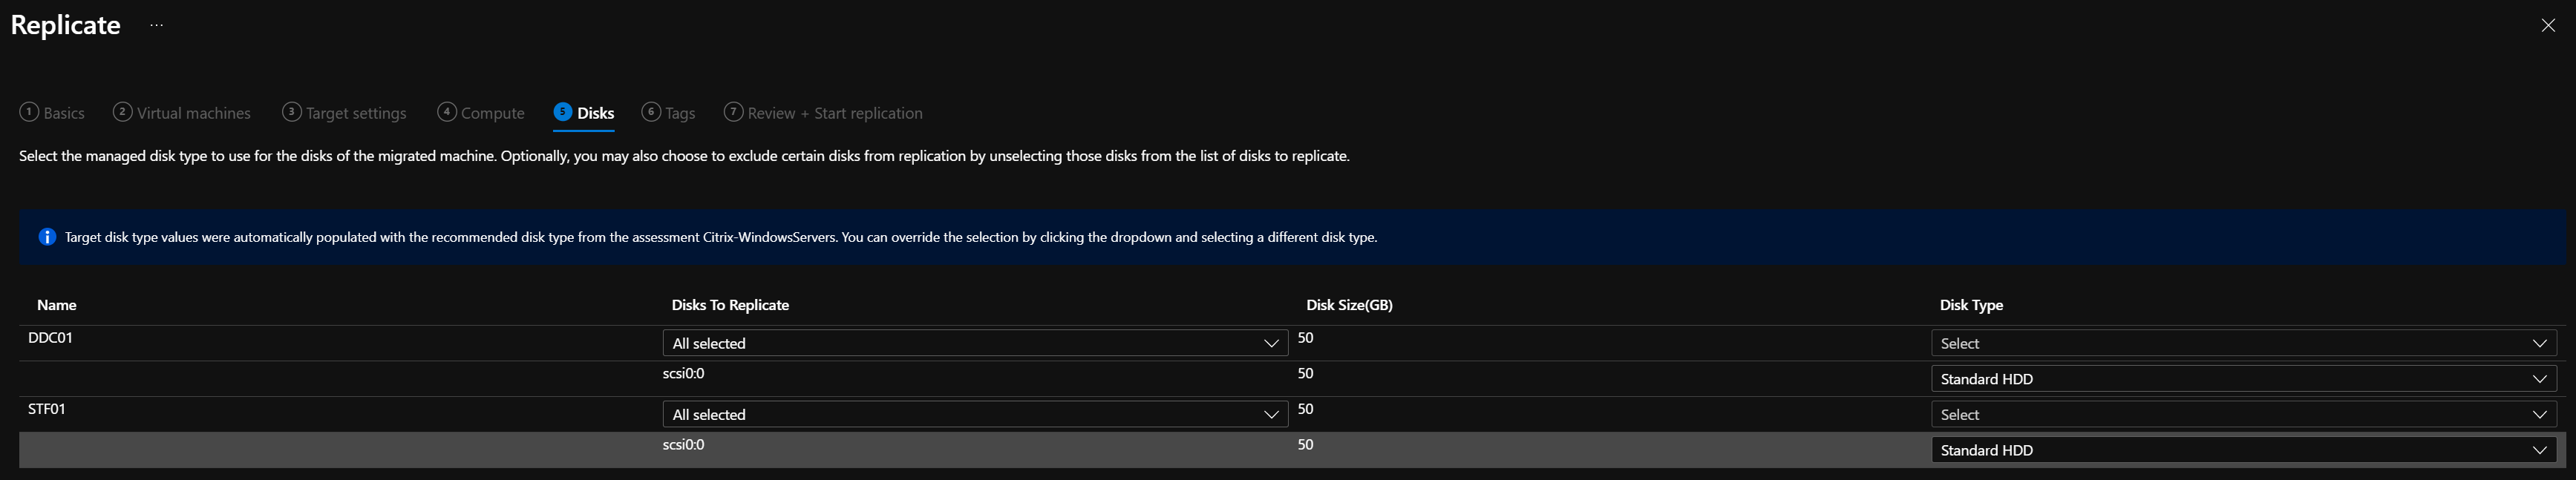
Task: Open DDC01 Disks To Replicate dropdown
Action: pos(975,343)
